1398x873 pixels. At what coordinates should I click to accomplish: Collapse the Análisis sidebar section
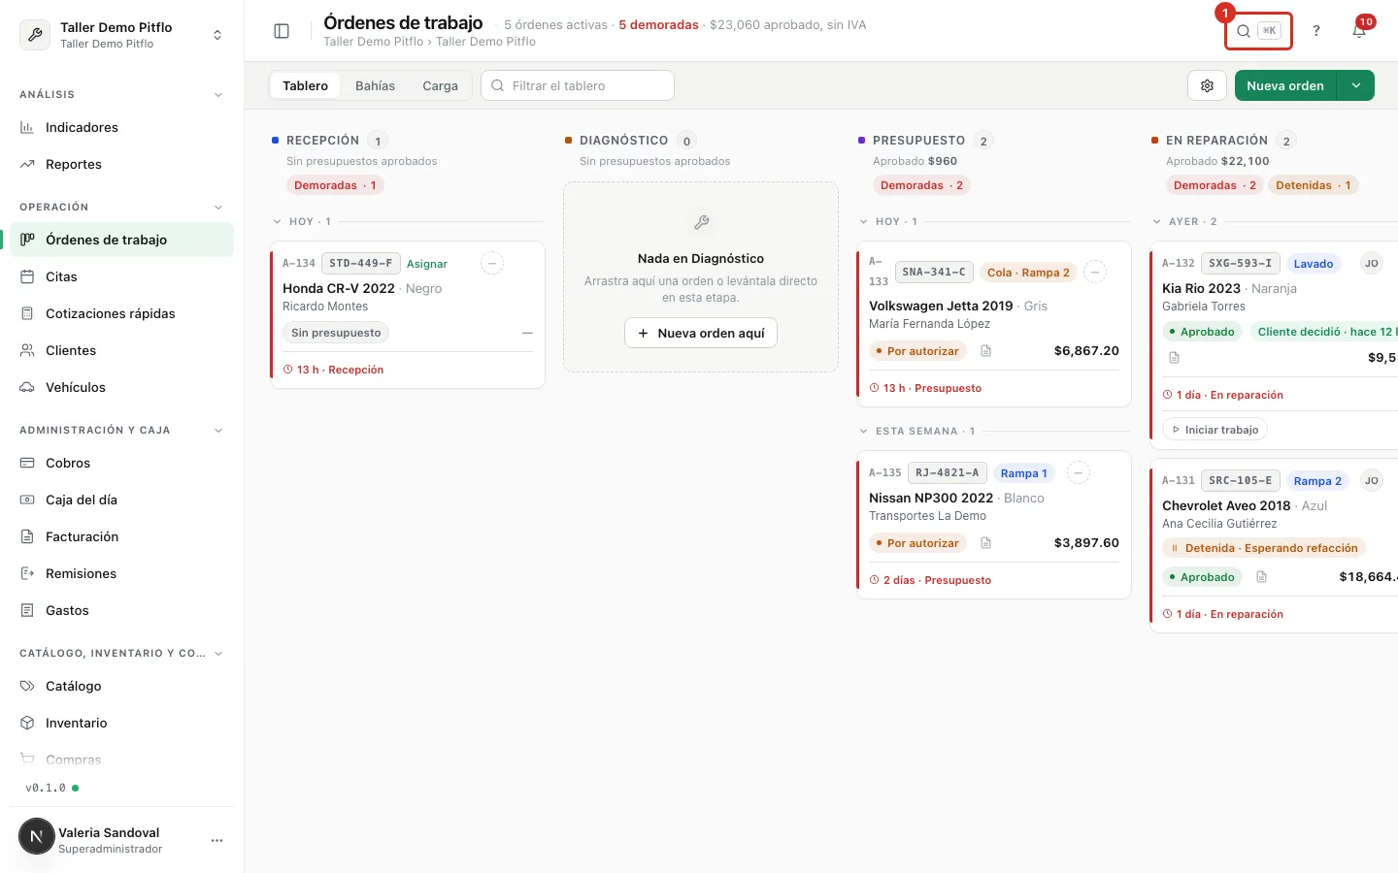[218, 95]
